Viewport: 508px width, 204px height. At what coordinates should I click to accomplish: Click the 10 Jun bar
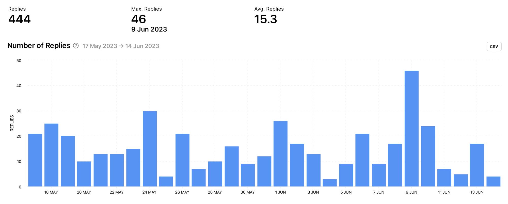[428, 156]
